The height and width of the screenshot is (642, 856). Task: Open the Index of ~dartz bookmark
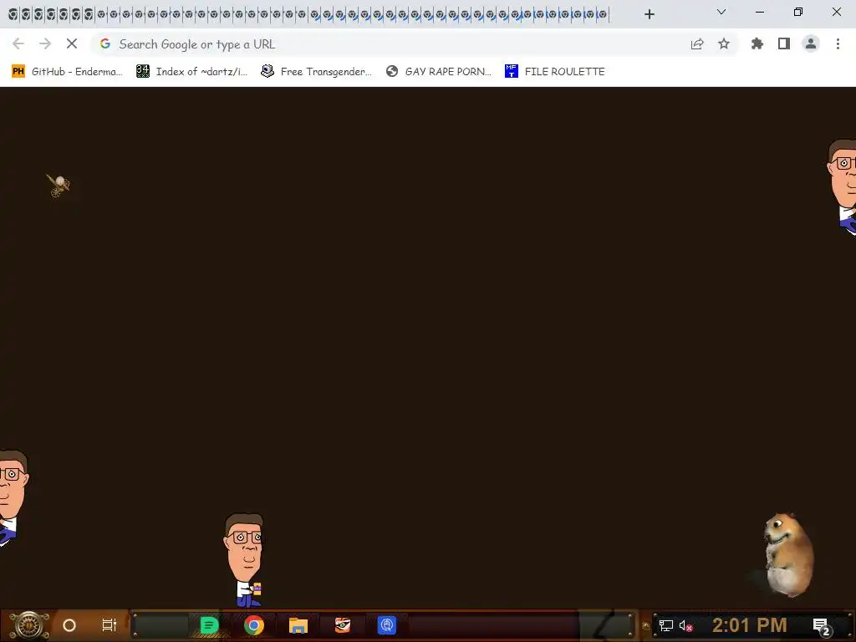[x=192, y=72]
